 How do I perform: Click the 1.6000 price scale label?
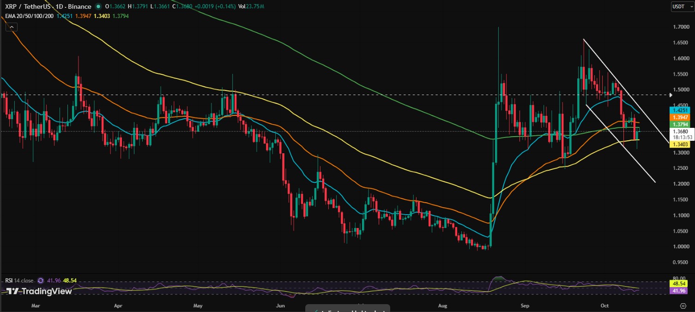(681, 59)
